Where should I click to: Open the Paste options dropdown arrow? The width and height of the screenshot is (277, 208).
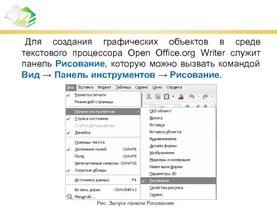(173, 97)
